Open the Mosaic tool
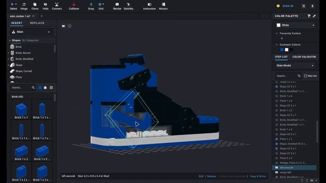Image resolution: width=326 pixels, height=183 pixels. [164, 6]
